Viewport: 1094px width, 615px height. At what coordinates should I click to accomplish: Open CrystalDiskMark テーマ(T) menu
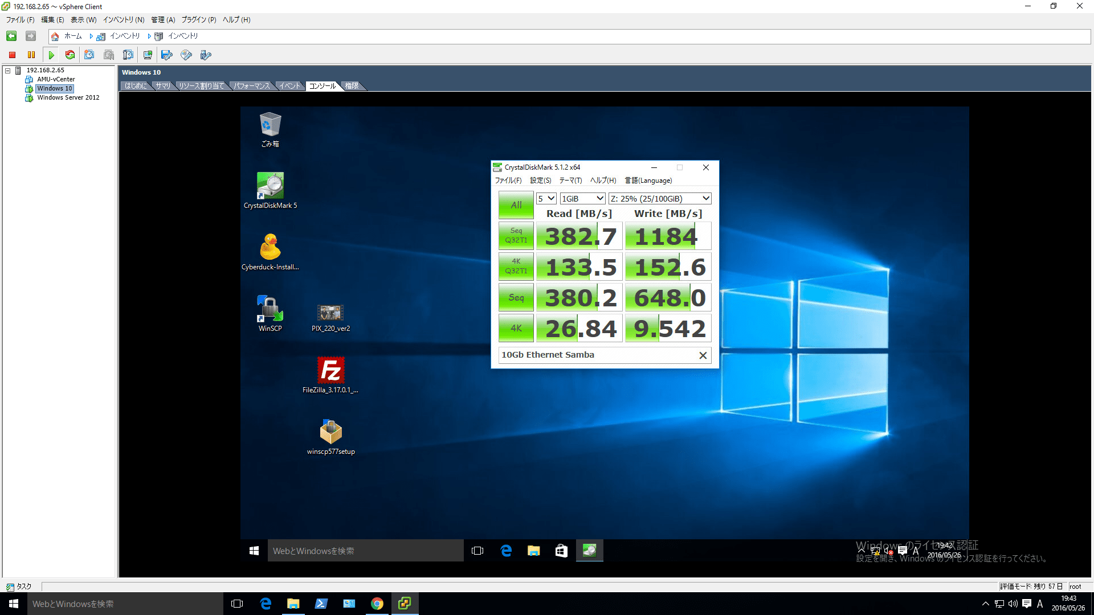click(x=570, y=181)
